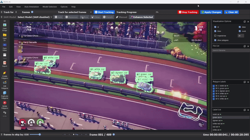
Task: Uncheck ID 3: dgreen car polygon
Action: tap(214, 91)
